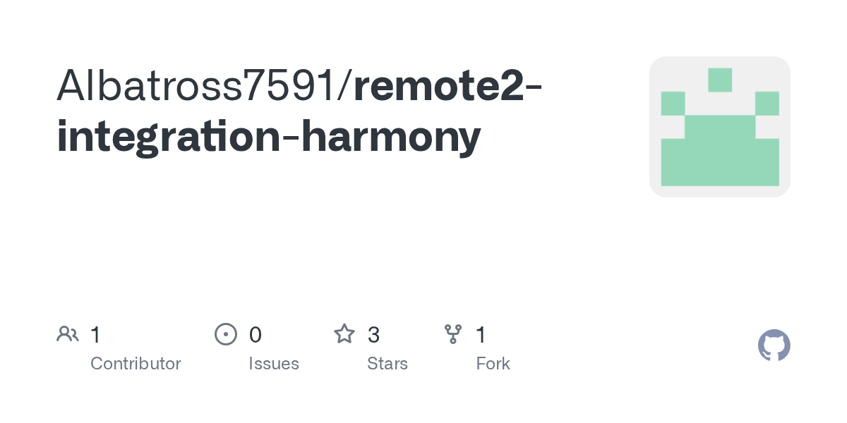Select the green identicon avatar image
Screen dimensions: 847x423
coord(719,127)
